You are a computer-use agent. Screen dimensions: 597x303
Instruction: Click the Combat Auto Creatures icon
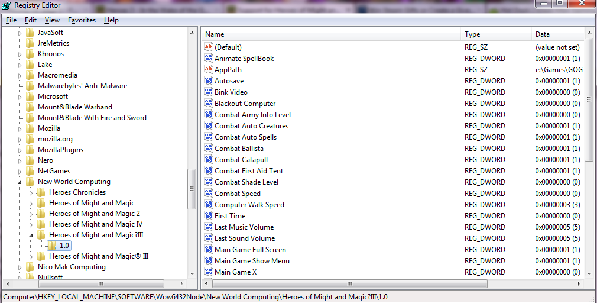[x=208, y=126]
